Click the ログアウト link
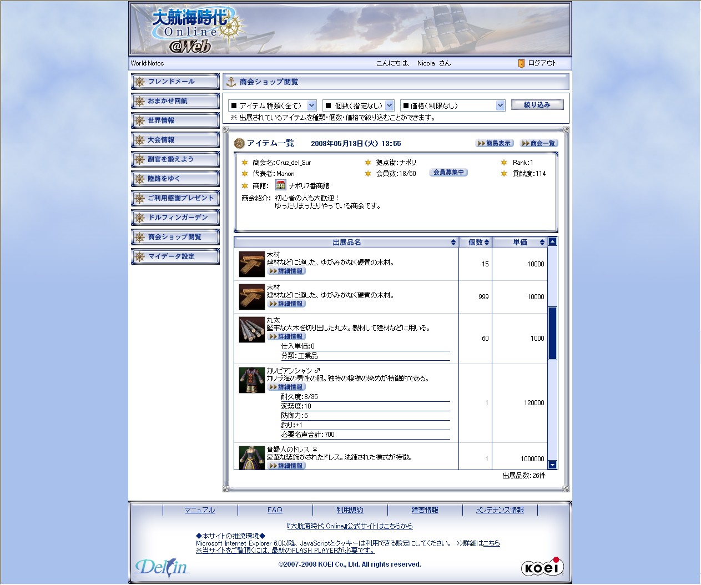 [x=542, y=63]
